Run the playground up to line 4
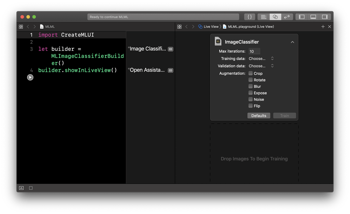The image size is (350, 214). 30,78
